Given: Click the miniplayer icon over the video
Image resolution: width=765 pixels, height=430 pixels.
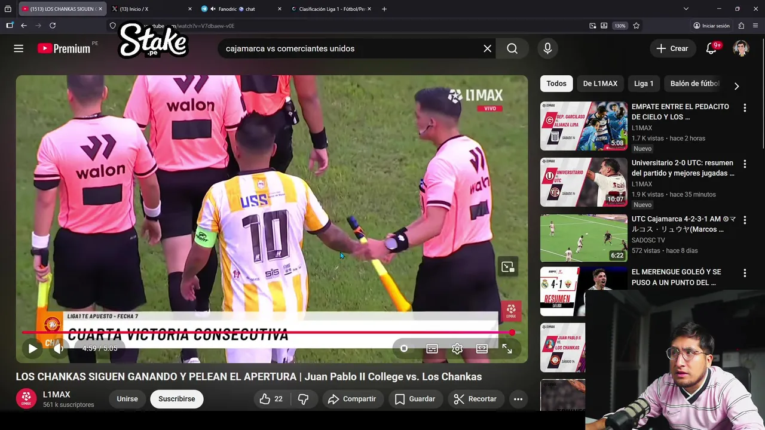Looking at the screenshot, I should pyautogui.click(x=507, y=267).
